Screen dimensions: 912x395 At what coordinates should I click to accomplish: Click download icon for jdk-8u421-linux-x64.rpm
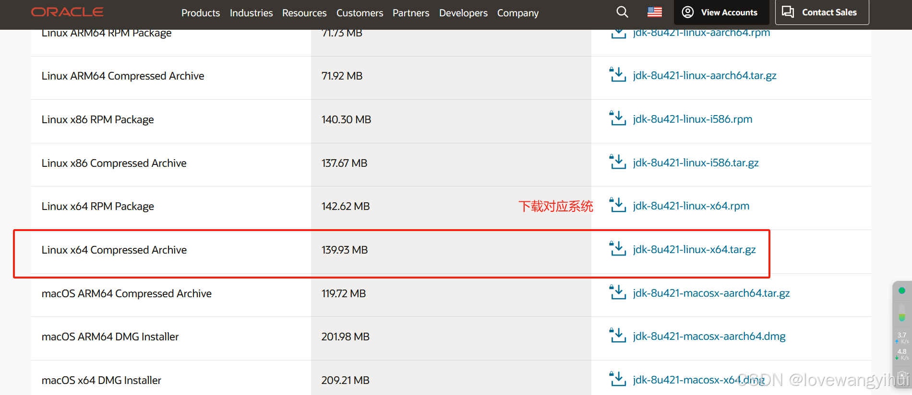click(x=618, y=205)
